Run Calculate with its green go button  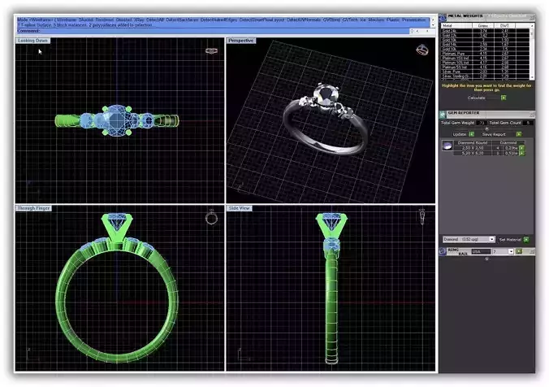504,98
